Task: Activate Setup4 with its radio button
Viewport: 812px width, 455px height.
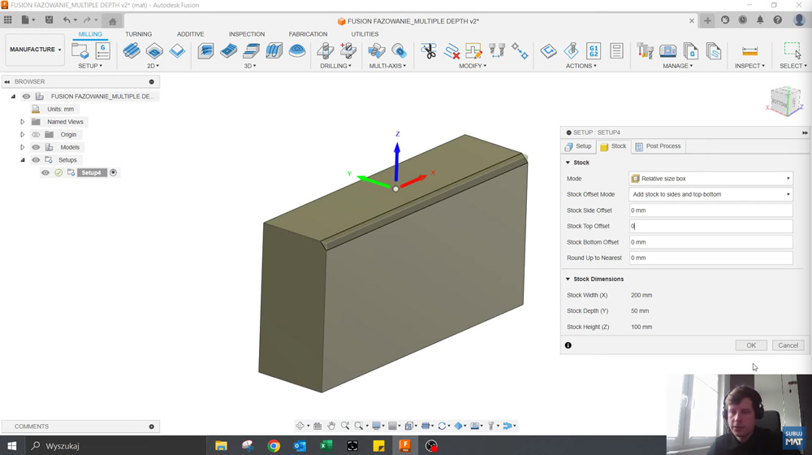Action: [114, 172]
